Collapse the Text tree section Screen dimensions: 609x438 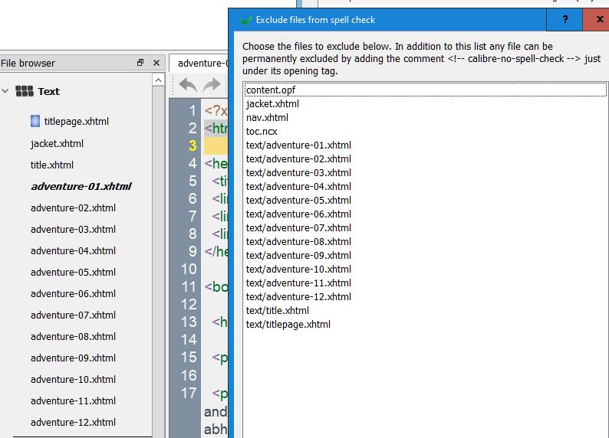coord(5,91)
